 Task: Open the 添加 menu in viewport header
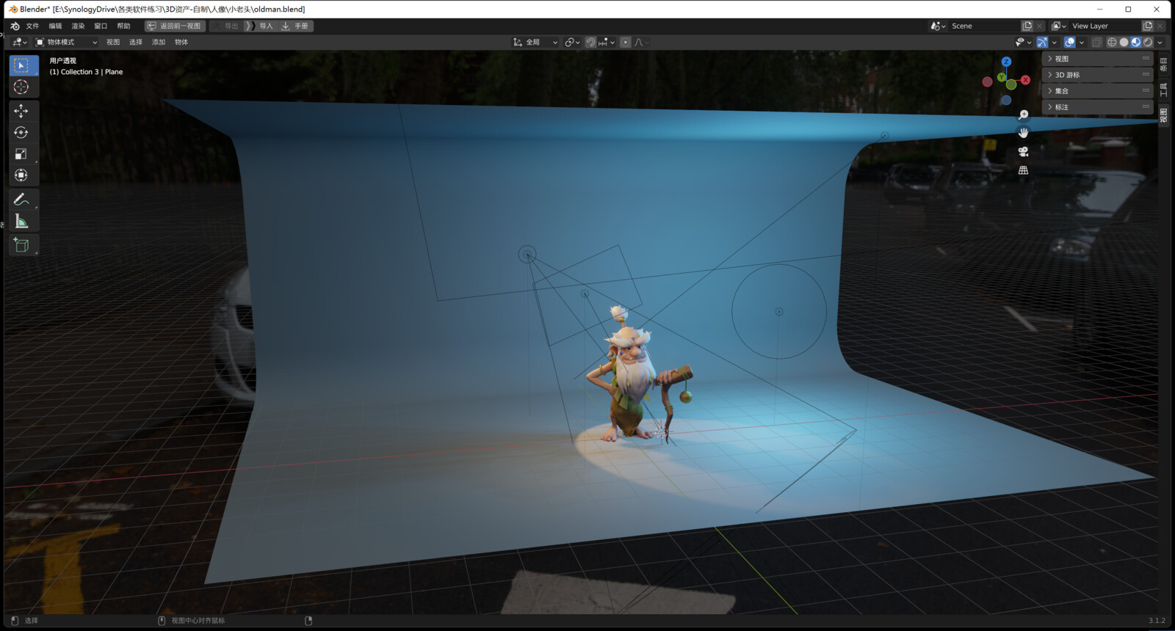point(159,43)
